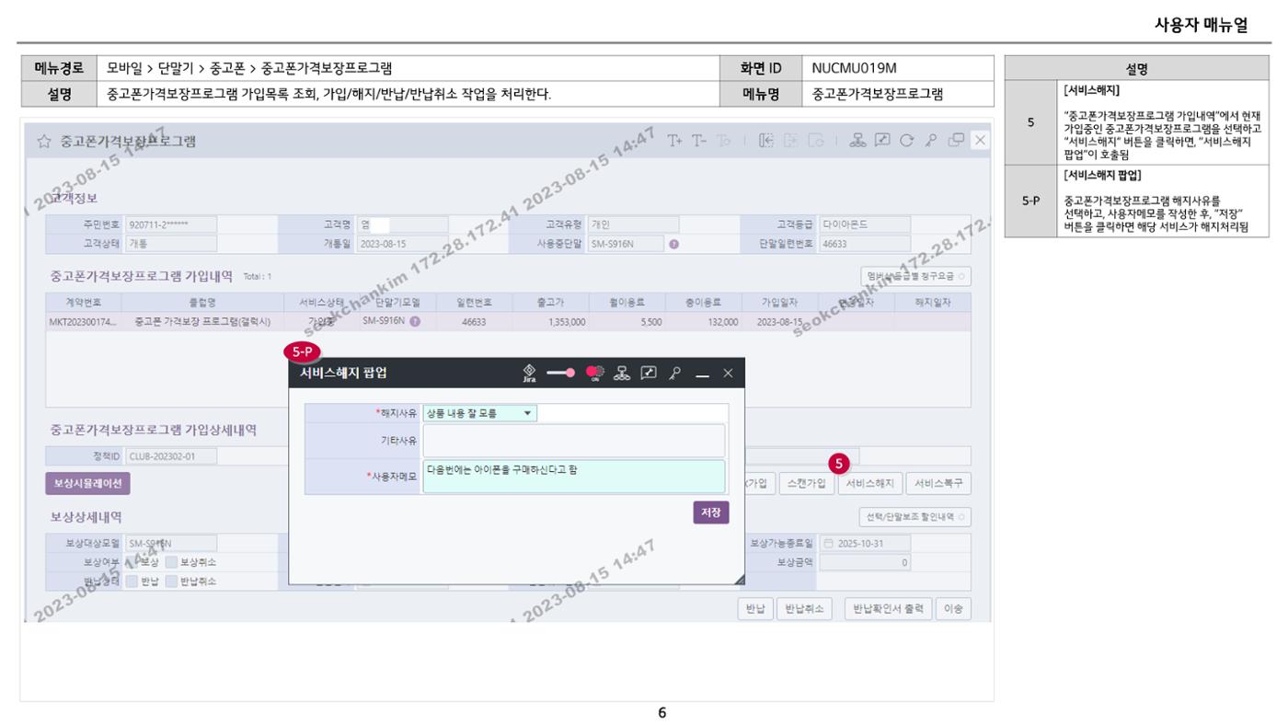This screenshot has height=725, width=1288.
Task: Click the 이송 button
Action: (x=954, y=609)
